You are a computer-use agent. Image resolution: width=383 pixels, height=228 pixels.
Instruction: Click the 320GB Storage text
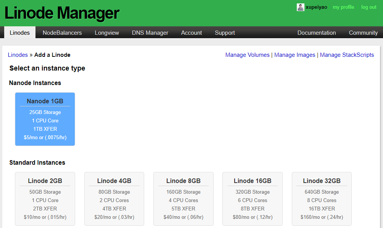click(x=253, y=192)
